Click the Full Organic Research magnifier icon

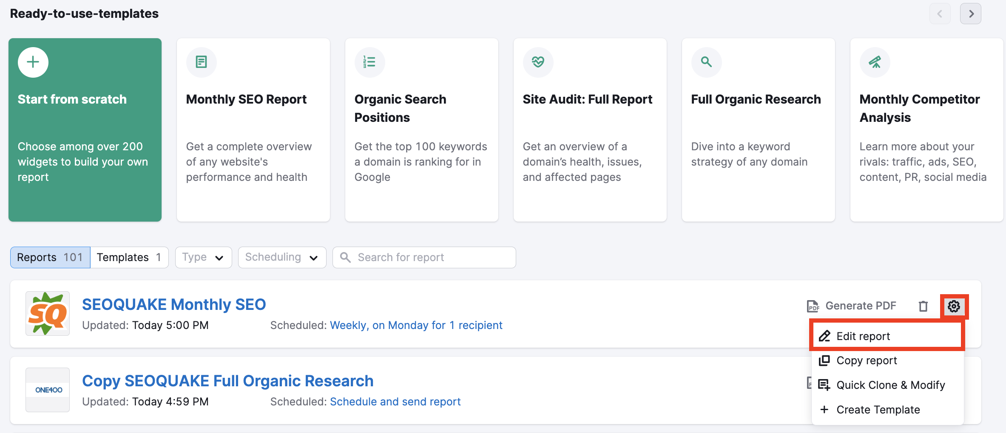click(x=707, y=62)
